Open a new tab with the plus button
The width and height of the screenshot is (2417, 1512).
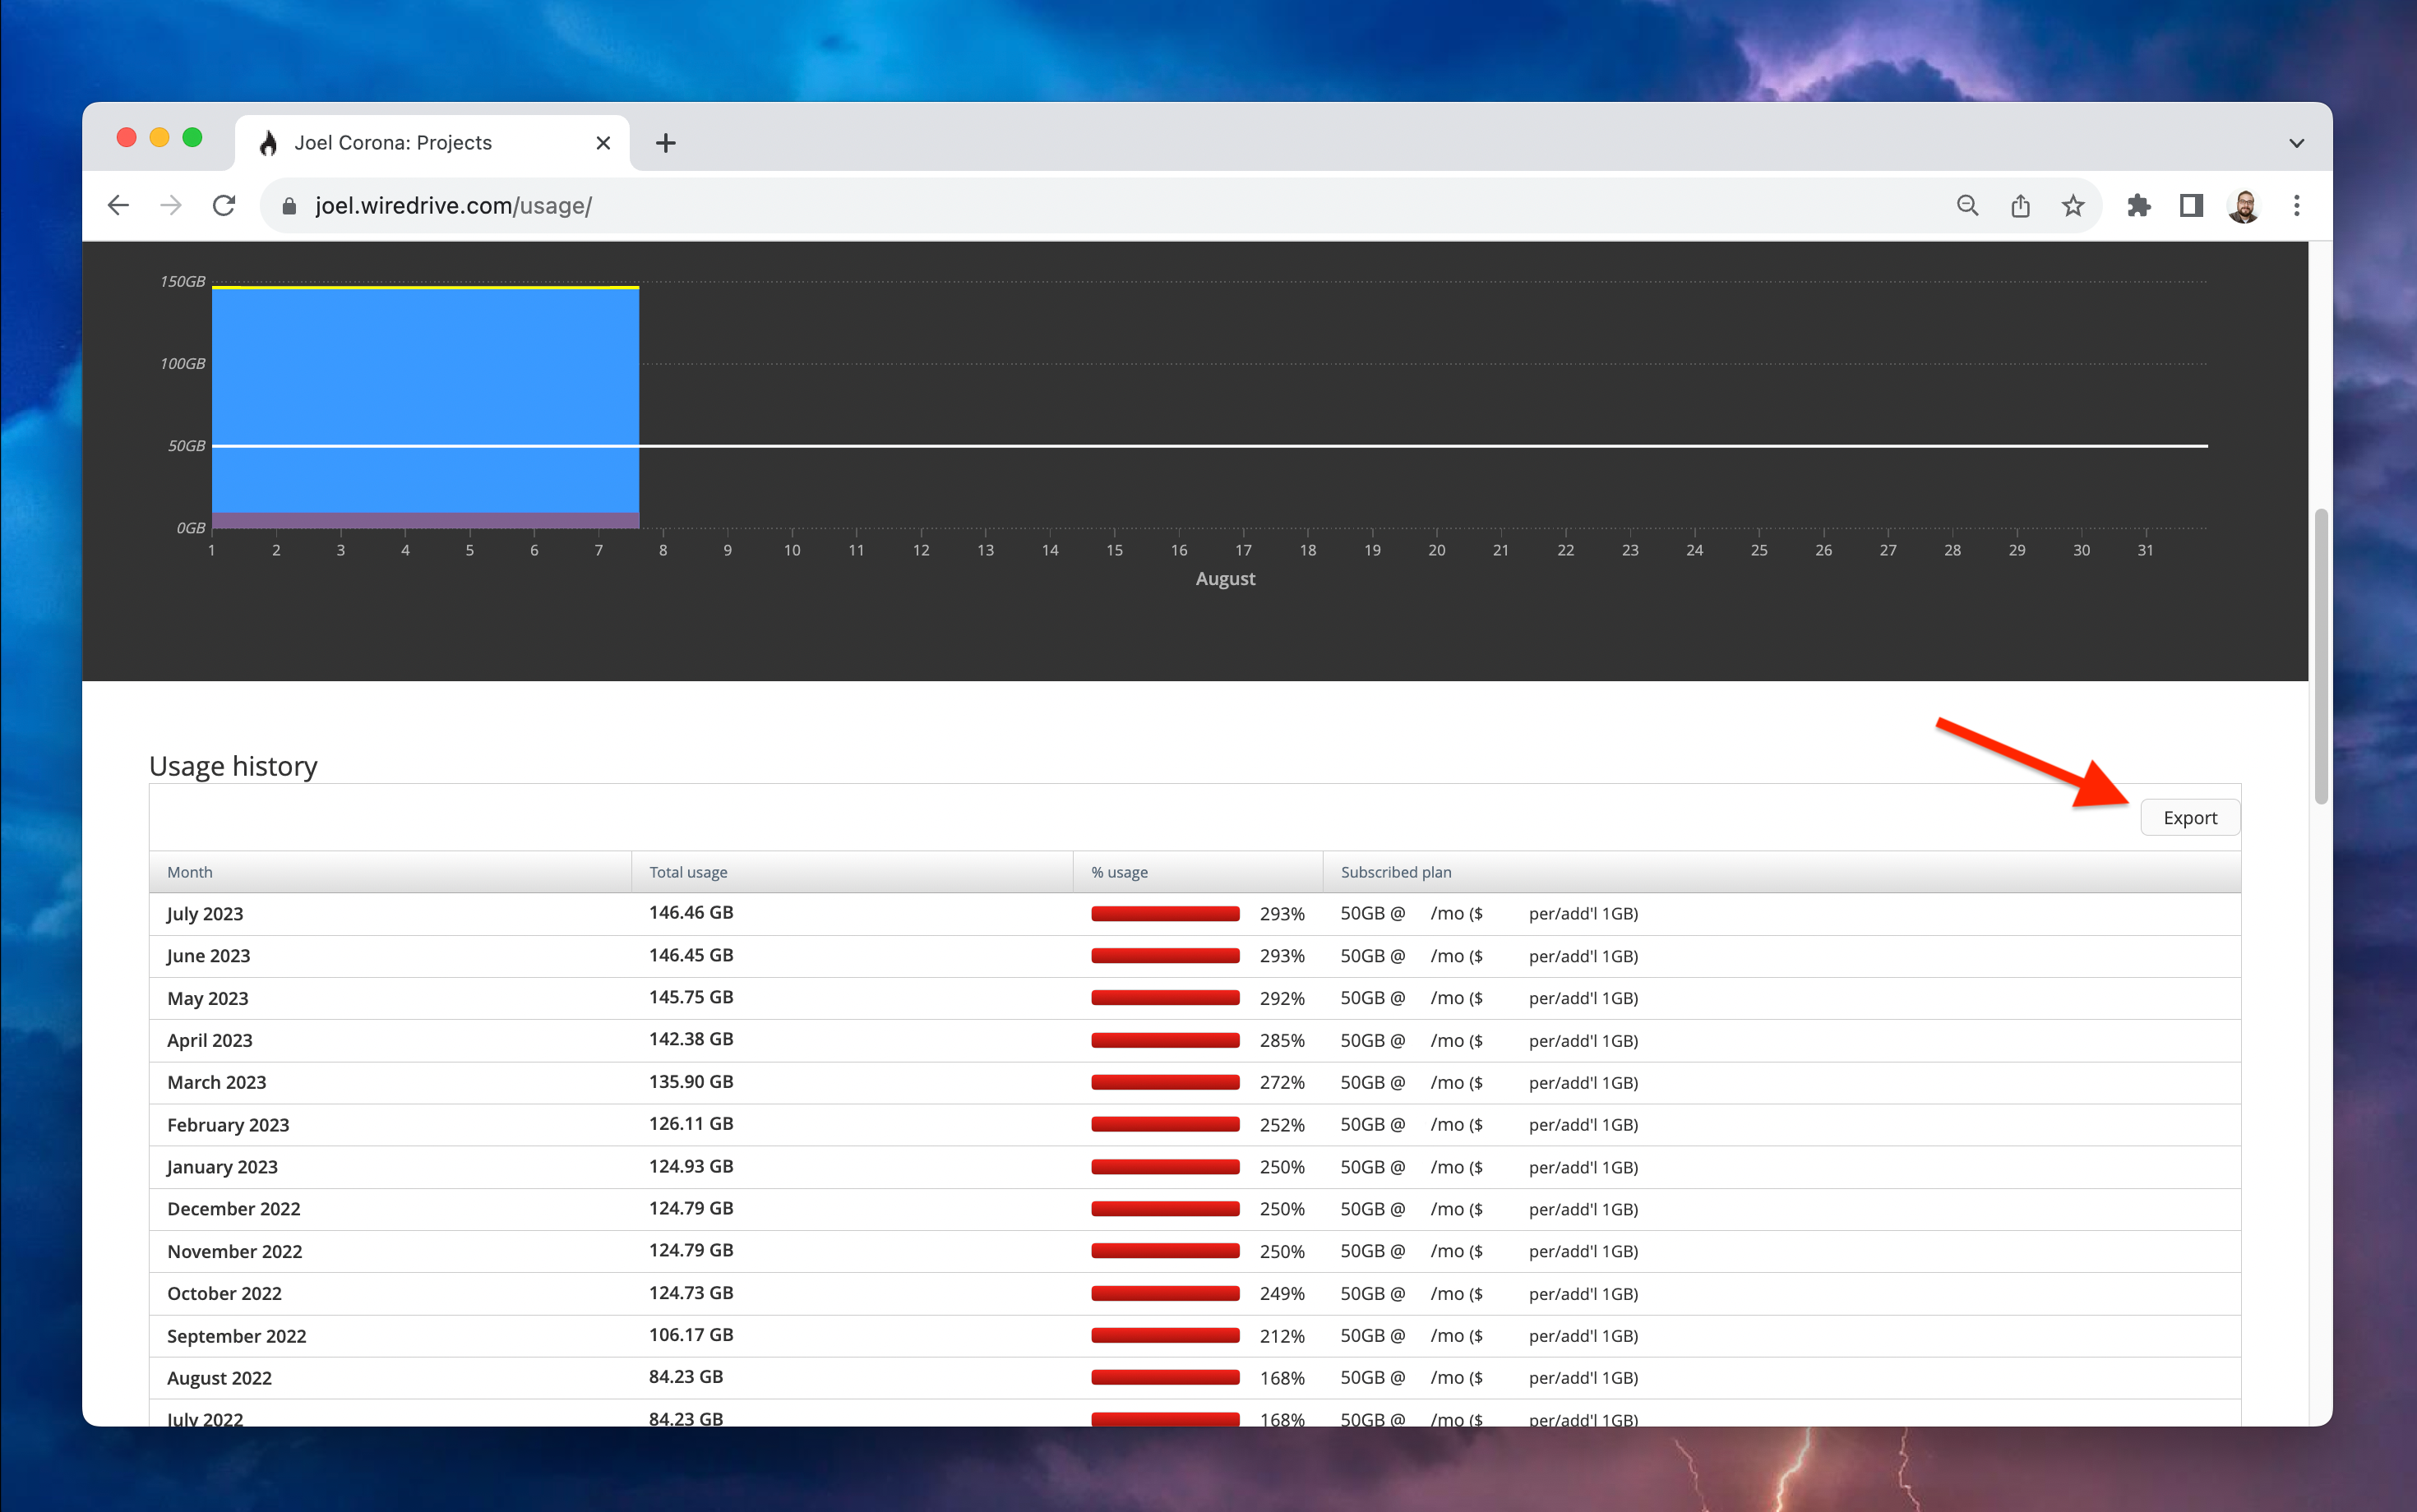665,142
